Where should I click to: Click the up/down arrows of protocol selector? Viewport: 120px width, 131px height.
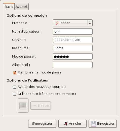point(90,23)
